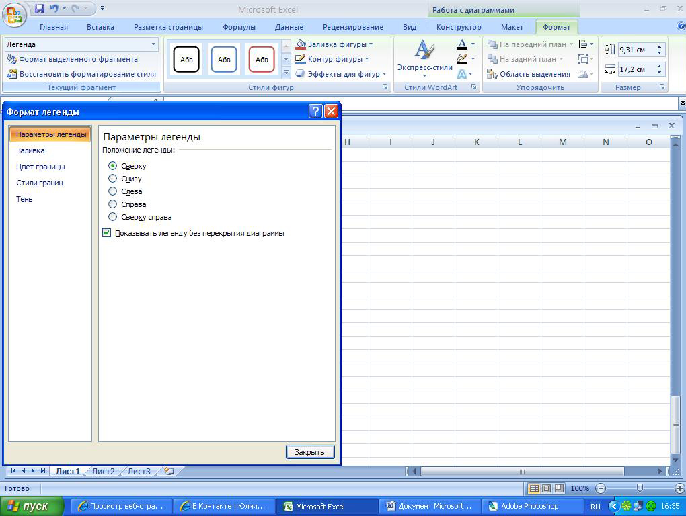Viewport: 686px width, 516px height.
Task: Open the Windows пуск menu
Action: click(x=32, y=506)
